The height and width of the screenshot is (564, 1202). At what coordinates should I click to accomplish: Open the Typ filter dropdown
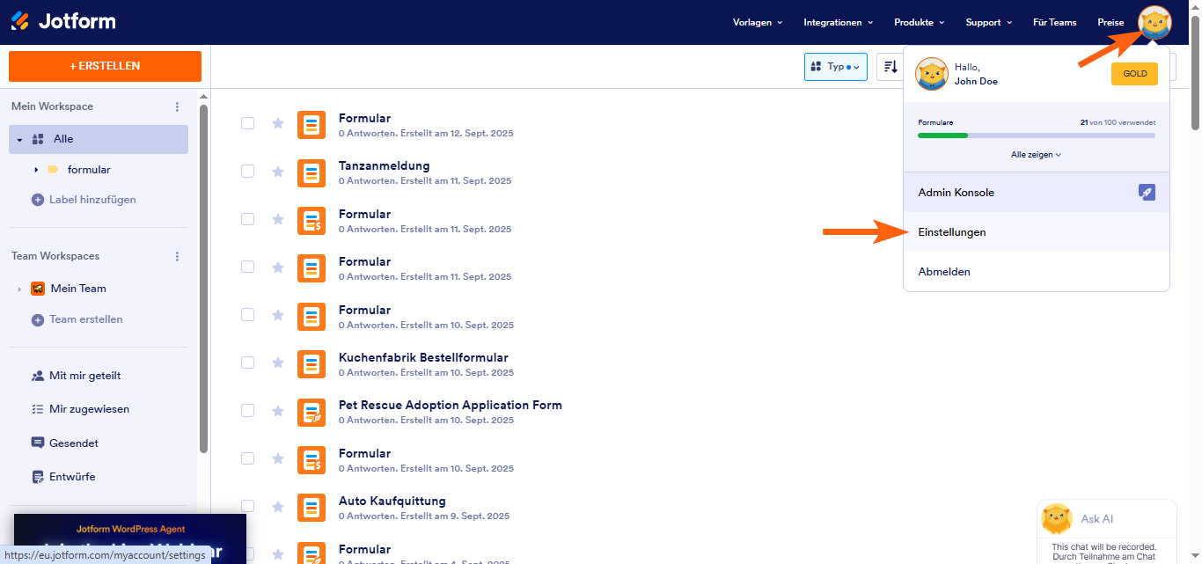(x=834, y=66)
